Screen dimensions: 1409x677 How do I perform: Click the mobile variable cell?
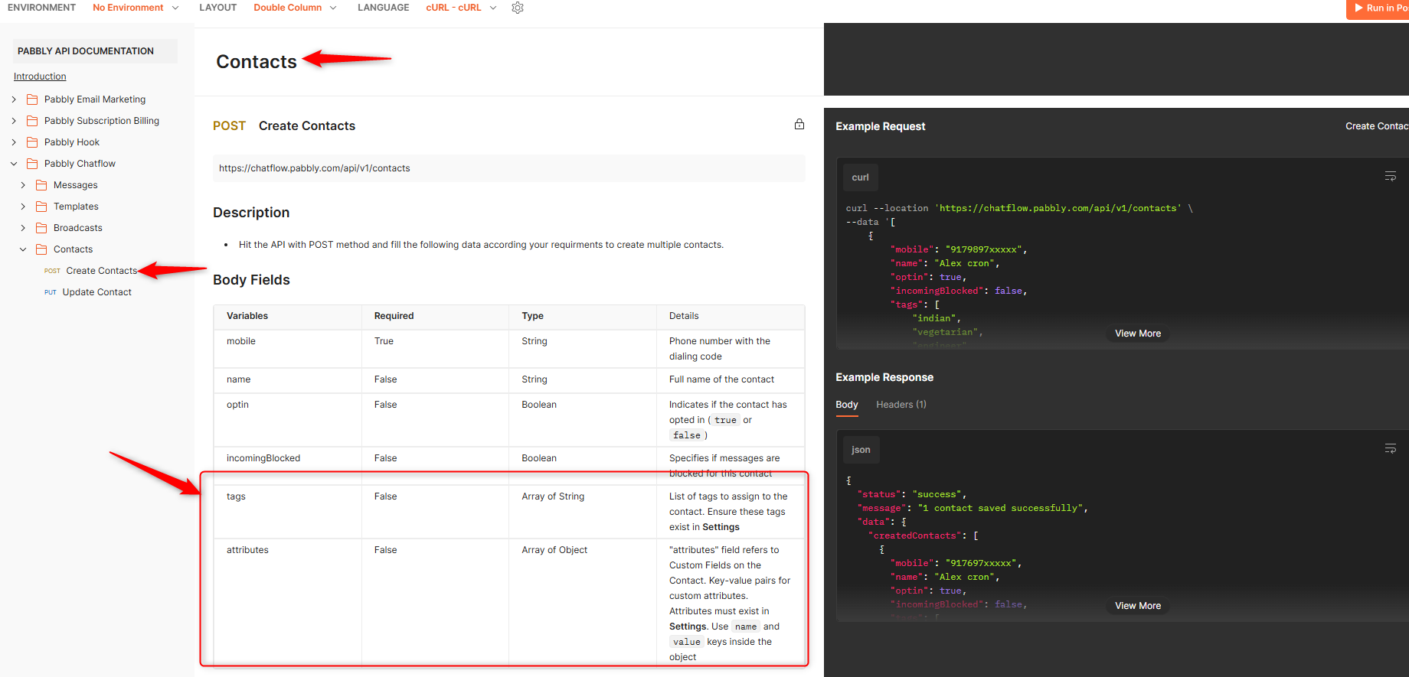(288, 349)
